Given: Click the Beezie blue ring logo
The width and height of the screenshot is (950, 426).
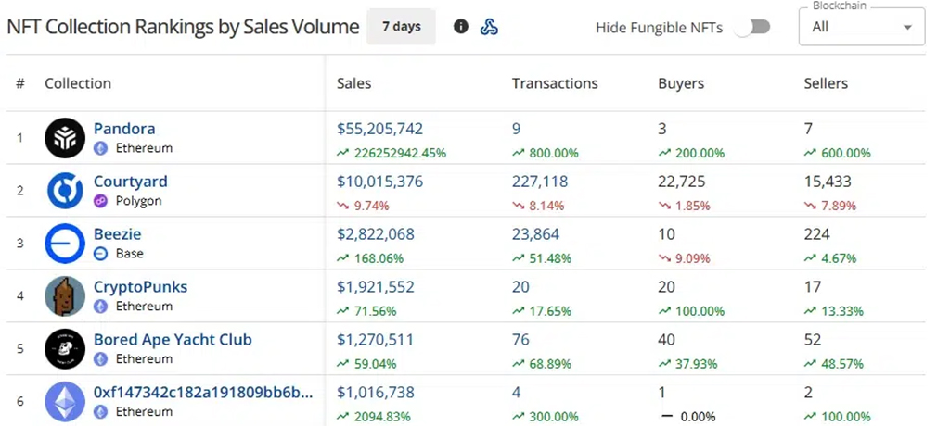Looking at the screenshot, I should coord(65,244).
